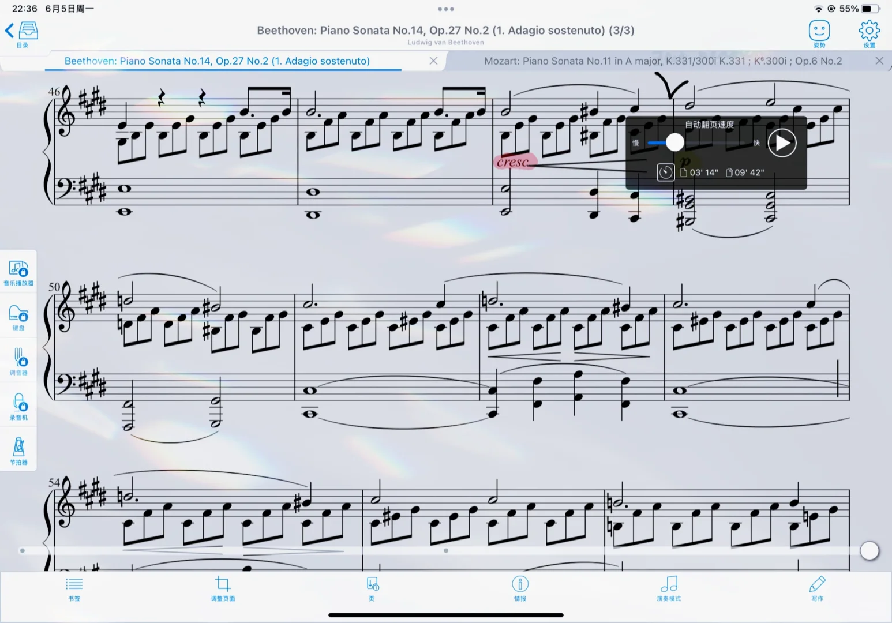Tap the status bar clock 22:36
Image resolution: width=892 pixels, height=623 pixels.
[x=24, y=9]
